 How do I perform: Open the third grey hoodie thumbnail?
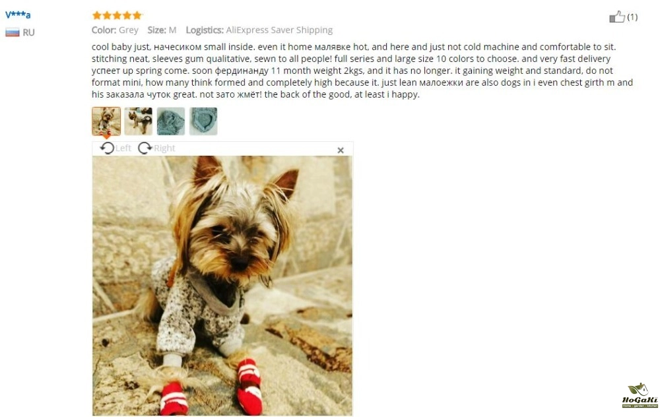click(171, 121)
